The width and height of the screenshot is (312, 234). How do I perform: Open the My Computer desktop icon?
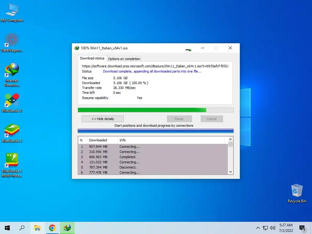point(12,13)
